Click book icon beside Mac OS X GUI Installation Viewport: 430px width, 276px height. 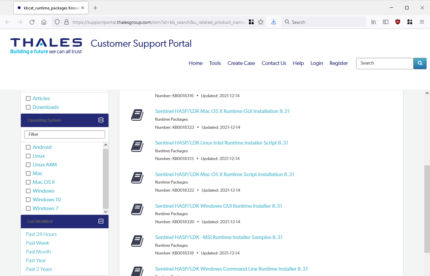click(137, 115)
